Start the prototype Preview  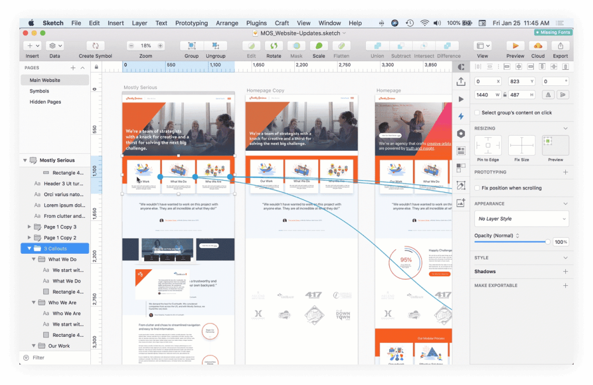pos(515,46)
